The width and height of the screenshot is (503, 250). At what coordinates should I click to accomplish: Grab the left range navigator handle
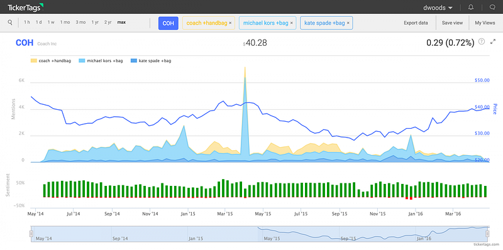pos(31,234)
